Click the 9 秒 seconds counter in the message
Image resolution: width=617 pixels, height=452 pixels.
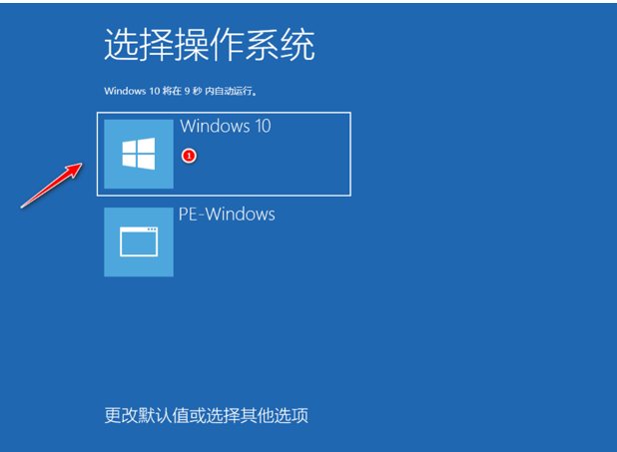point(193,91)
